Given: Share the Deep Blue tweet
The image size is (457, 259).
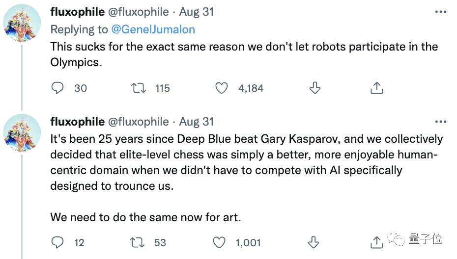Looking at the screenshot, I should [376, 242].
